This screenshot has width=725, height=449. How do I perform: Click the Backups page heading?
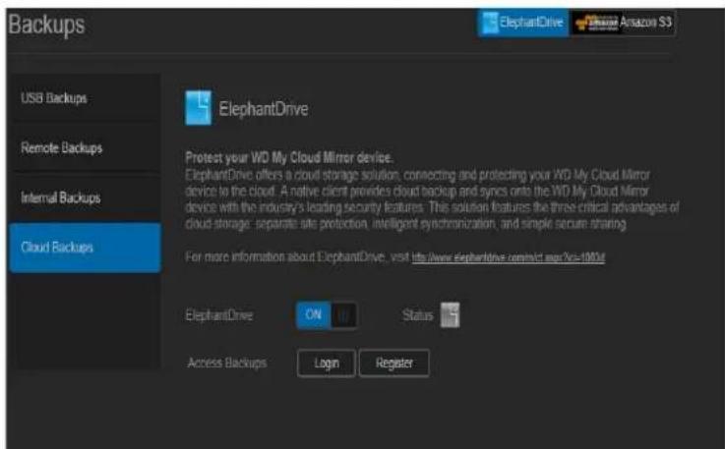pyautogui.click(x=46, y=25)
